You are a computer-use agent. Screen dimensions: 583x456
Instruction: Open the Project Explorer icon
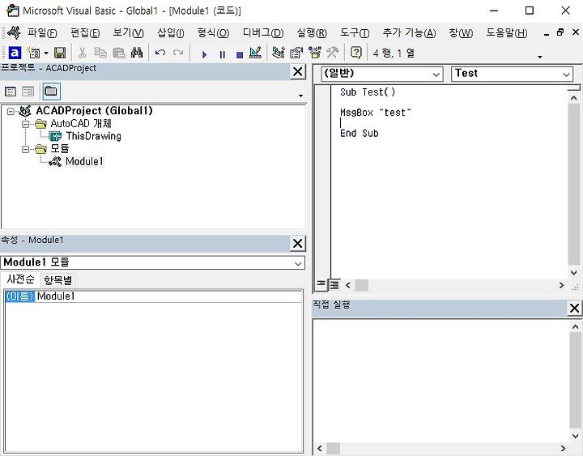[x=279, y=53]
